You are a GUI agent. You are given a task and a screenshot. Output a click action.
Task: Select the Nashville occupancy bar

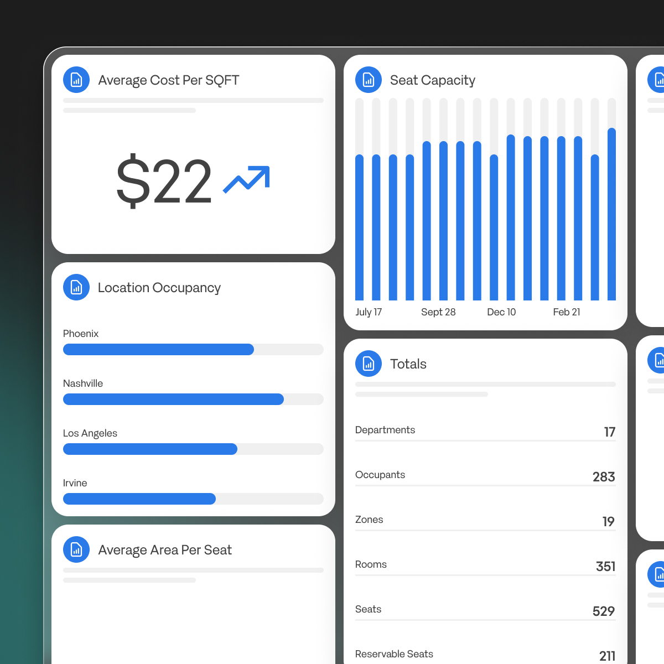click(193, 399)
